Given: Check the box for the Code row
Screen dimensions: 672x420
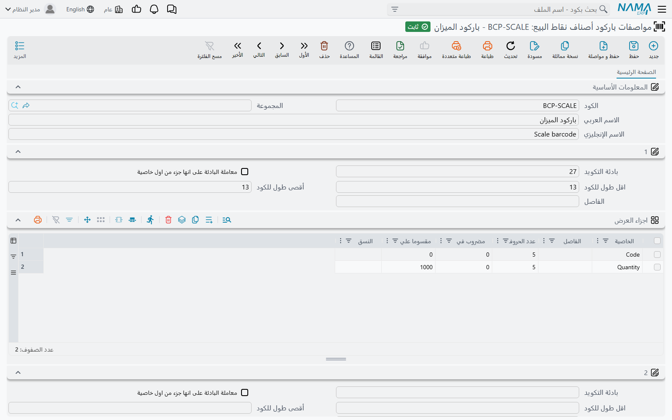Looking at the screenshot, I should point(657,255).
